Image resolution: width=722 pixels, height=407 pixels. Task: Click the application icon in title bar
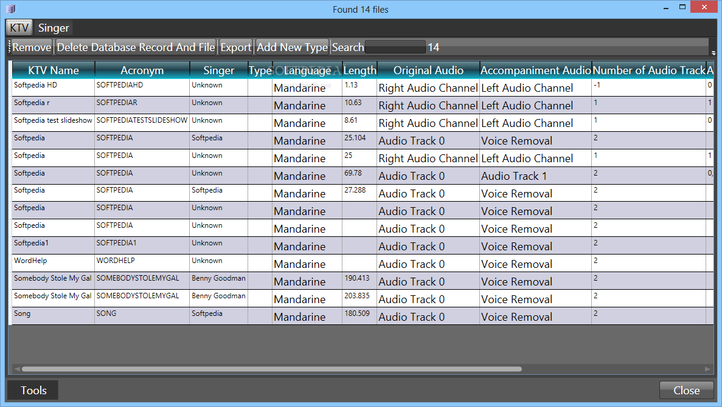click(11, 9)
